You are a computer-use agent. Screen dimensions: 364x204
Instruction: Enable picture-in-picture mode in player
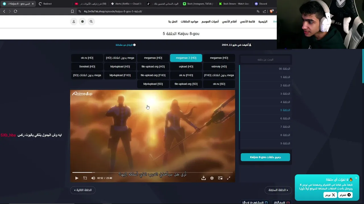(220, 178)
